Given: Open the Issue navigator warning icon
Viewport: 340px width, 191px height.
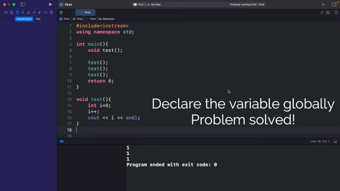Looking at the screenshot, I should click(28, 12).
